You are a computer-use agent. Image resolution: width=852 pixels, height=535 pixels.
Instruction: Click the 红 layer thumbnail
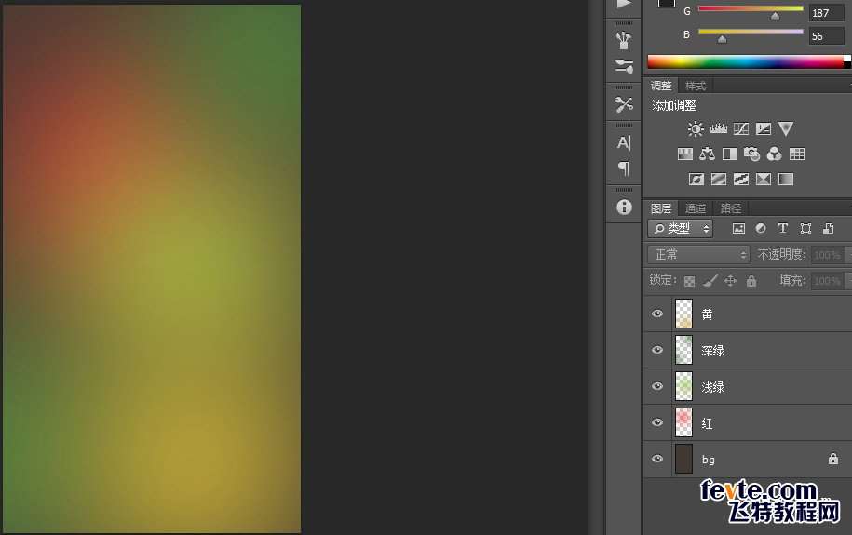[683, 422]
